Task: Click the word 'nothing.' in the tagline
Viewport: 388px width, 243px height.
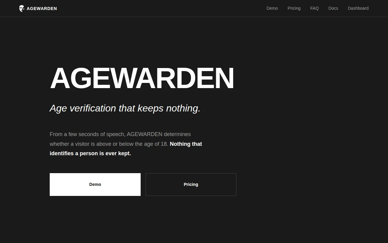Action: click(x=183, y=108)
